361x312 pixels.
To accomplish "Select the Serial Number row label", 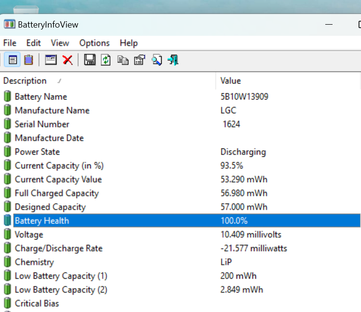I will (42, 124).
